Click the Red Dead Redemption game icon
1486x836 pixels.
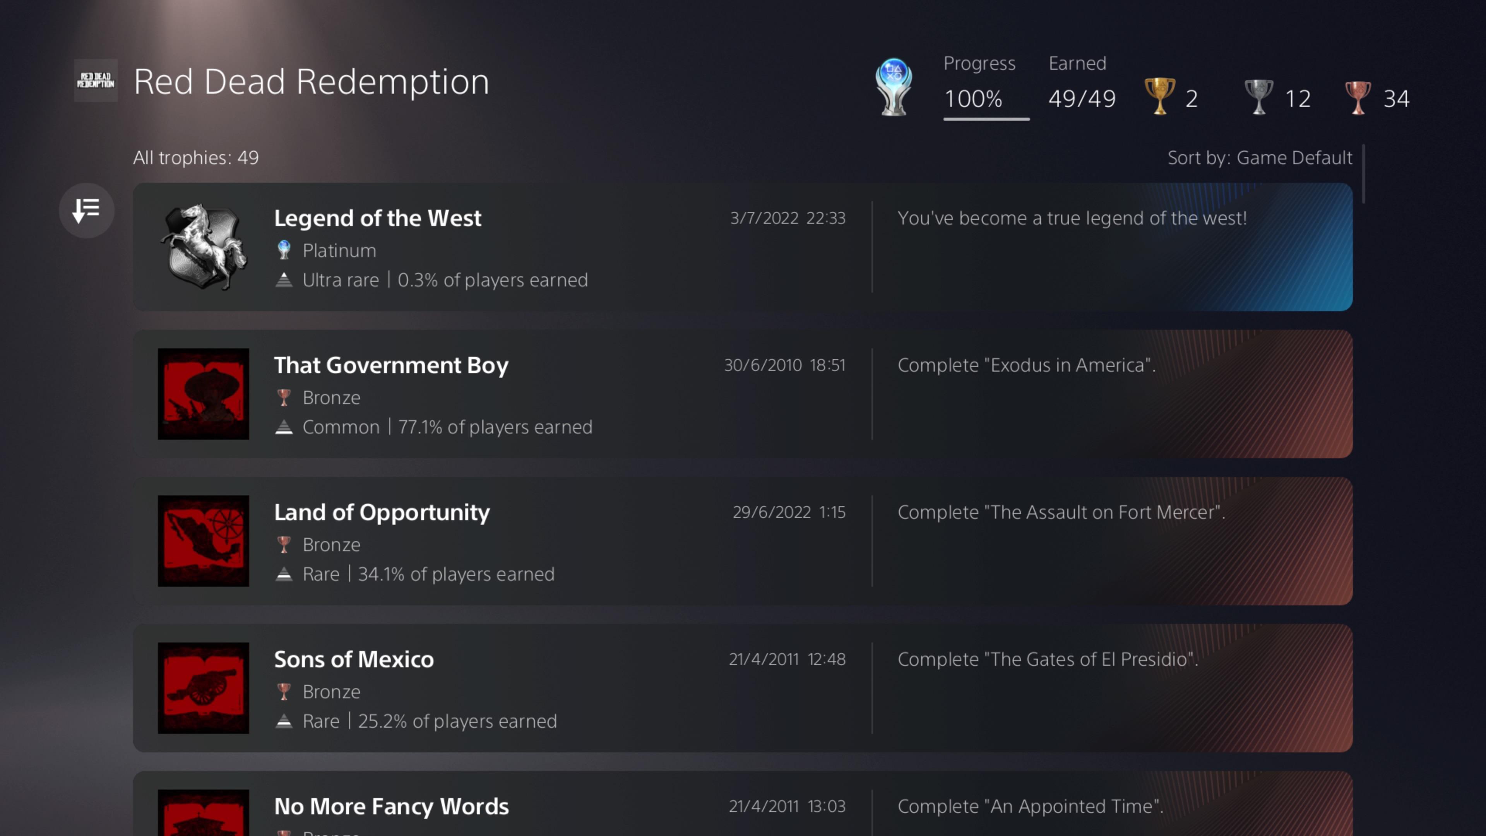point(95,81)
